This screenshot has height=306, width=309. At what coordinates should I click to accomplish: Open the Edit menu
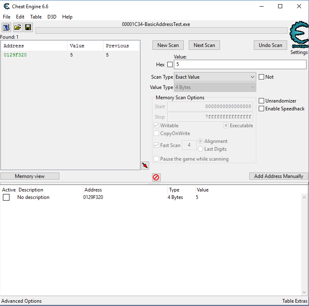pos(20,17)
